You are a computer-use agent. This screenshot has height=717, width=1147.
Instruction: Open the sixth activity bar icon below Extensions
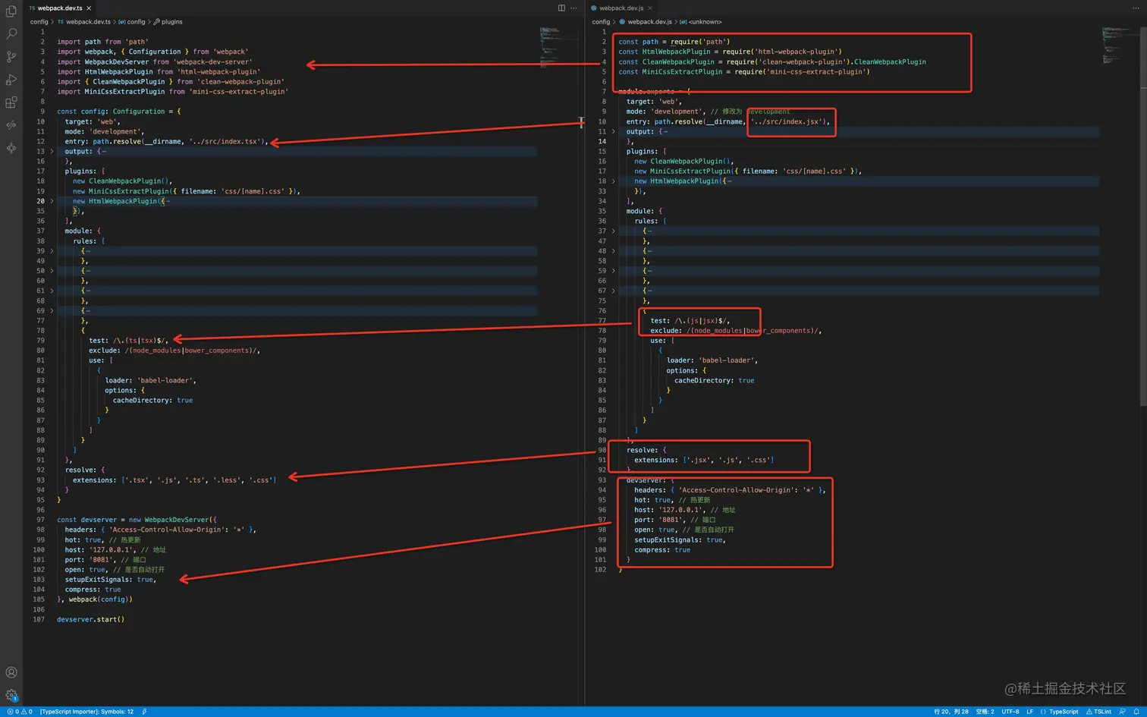click(x=11, y=125)
